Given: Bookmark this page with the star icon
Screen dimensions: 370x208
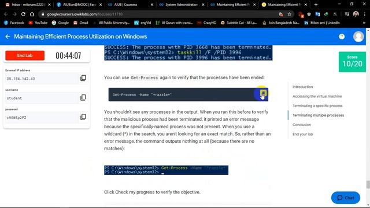Looking at the screenshot, I should click(x=289, y=14).
